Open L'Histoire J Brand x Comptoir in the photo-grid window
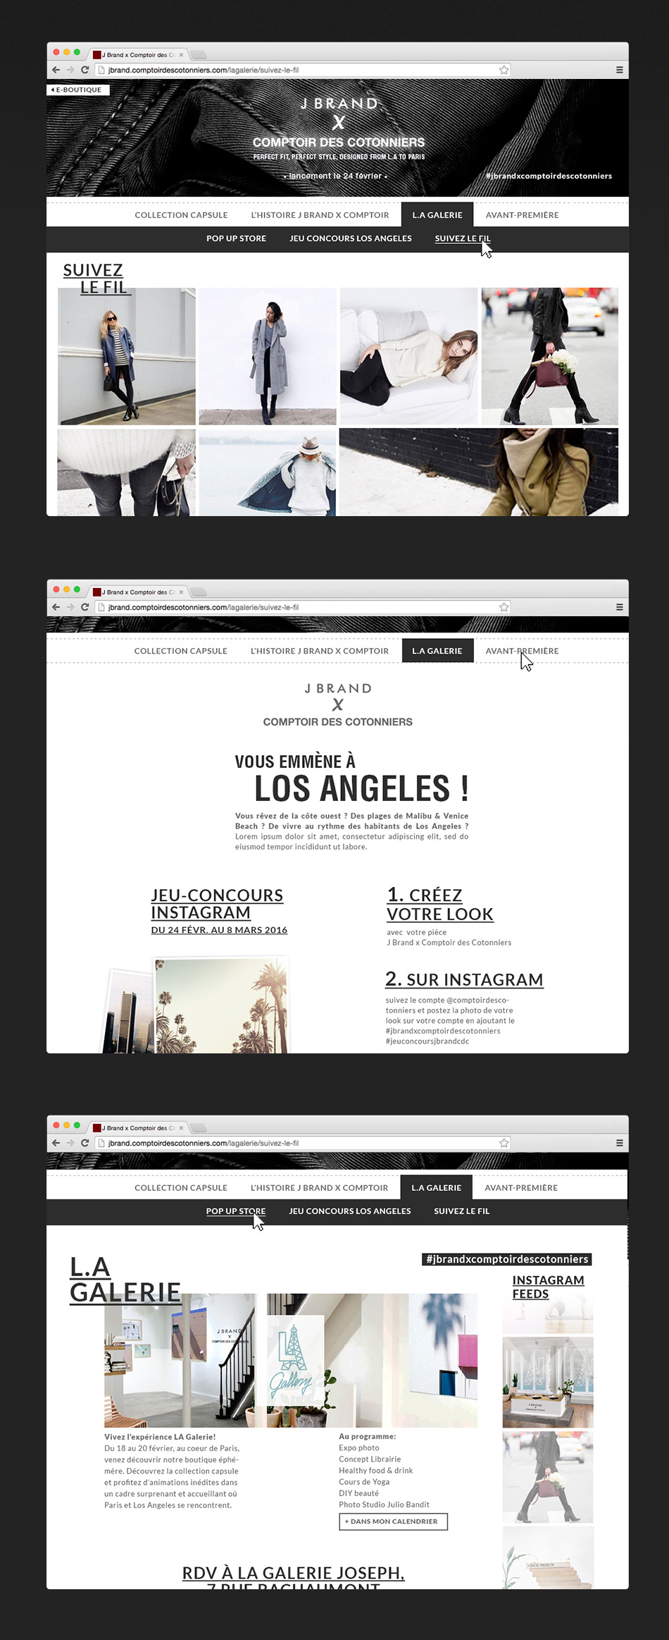Image resolution: width=669 pixels, height=1640 pixels. point(320,215)
